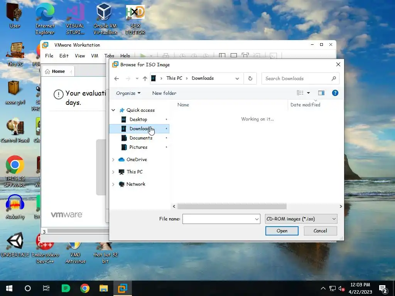Select Network in navigation pane
This screenshot has height=296, width=395.
coord(136,184)
